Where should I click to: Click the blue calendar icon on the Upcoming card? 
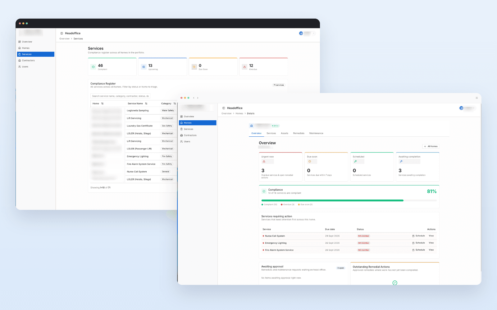pos(144,67)
